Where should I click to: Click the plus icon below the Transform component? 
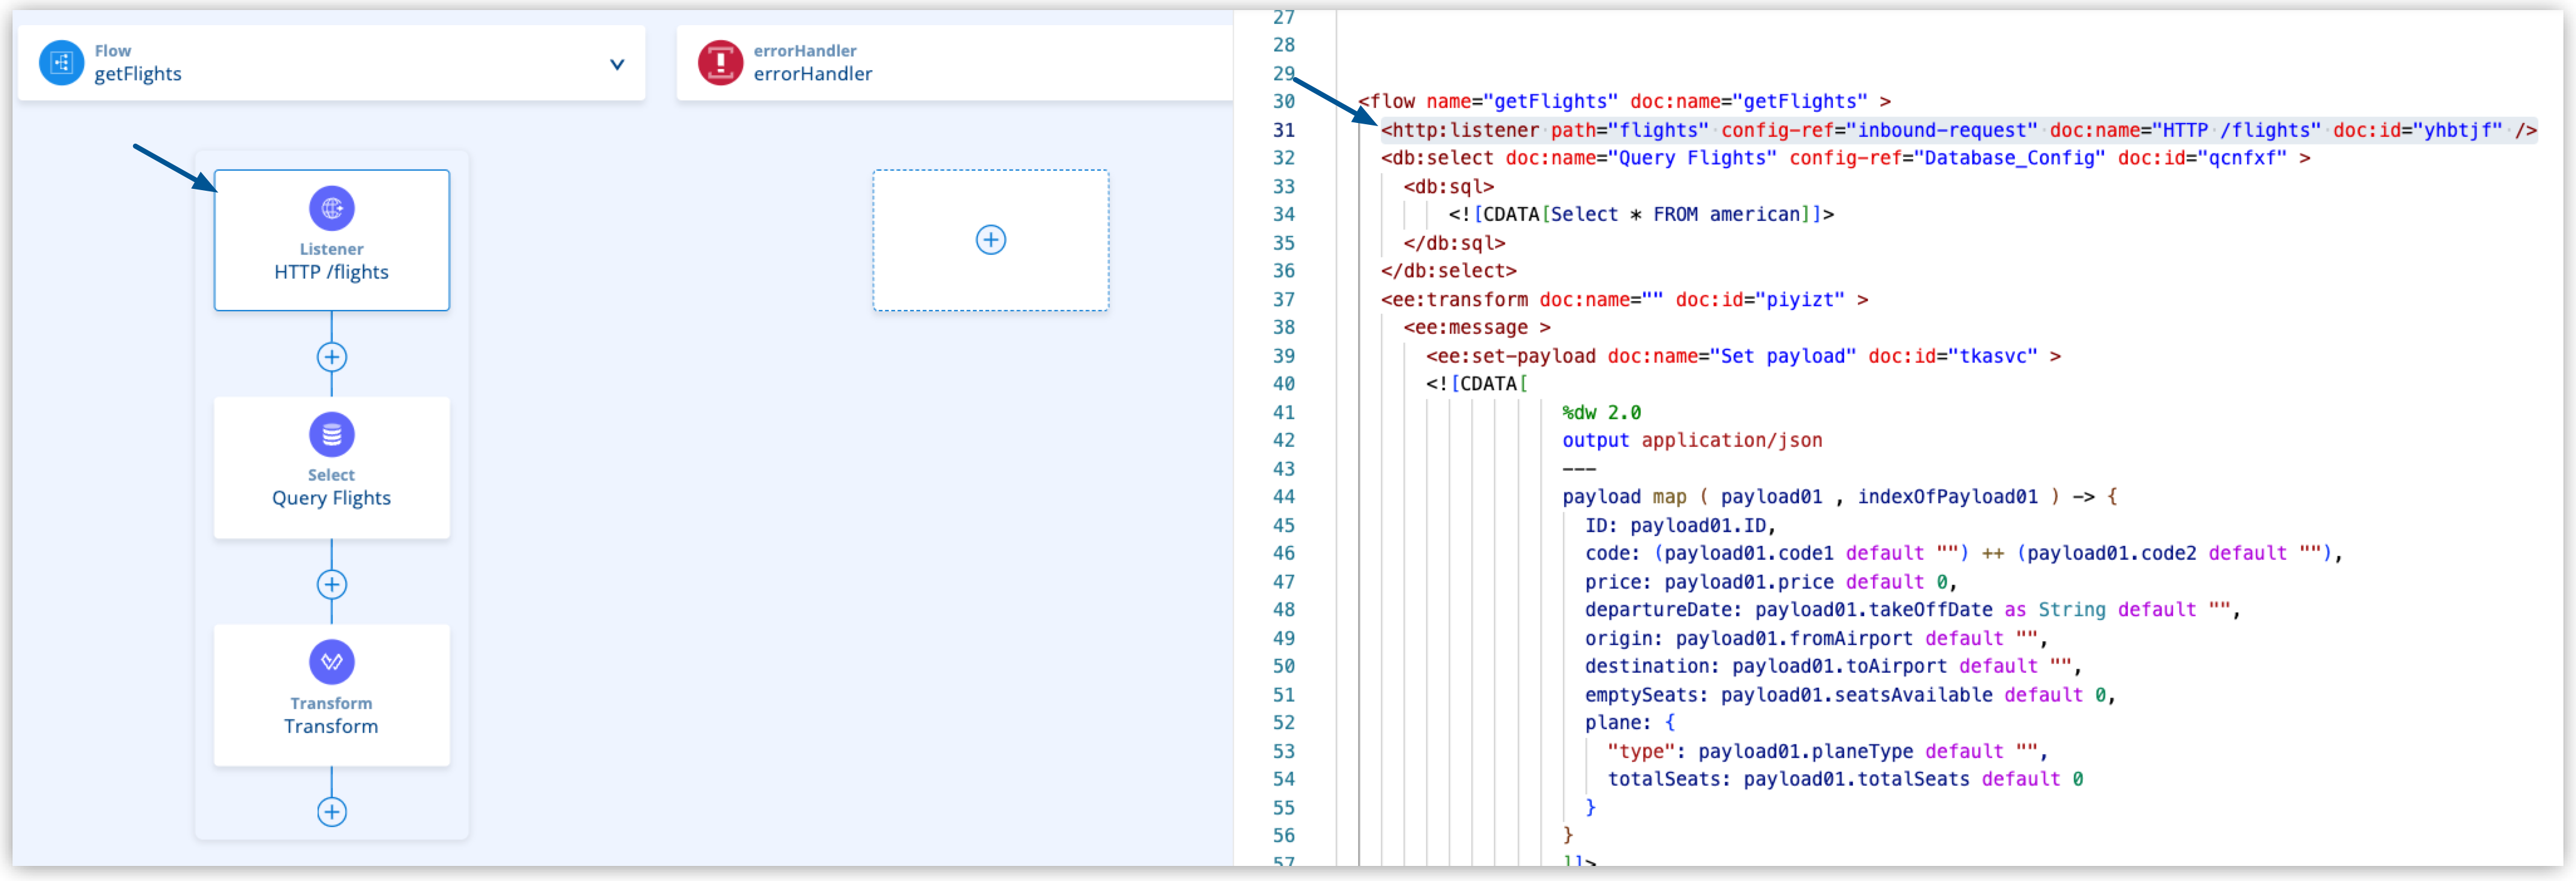[331, 812]
